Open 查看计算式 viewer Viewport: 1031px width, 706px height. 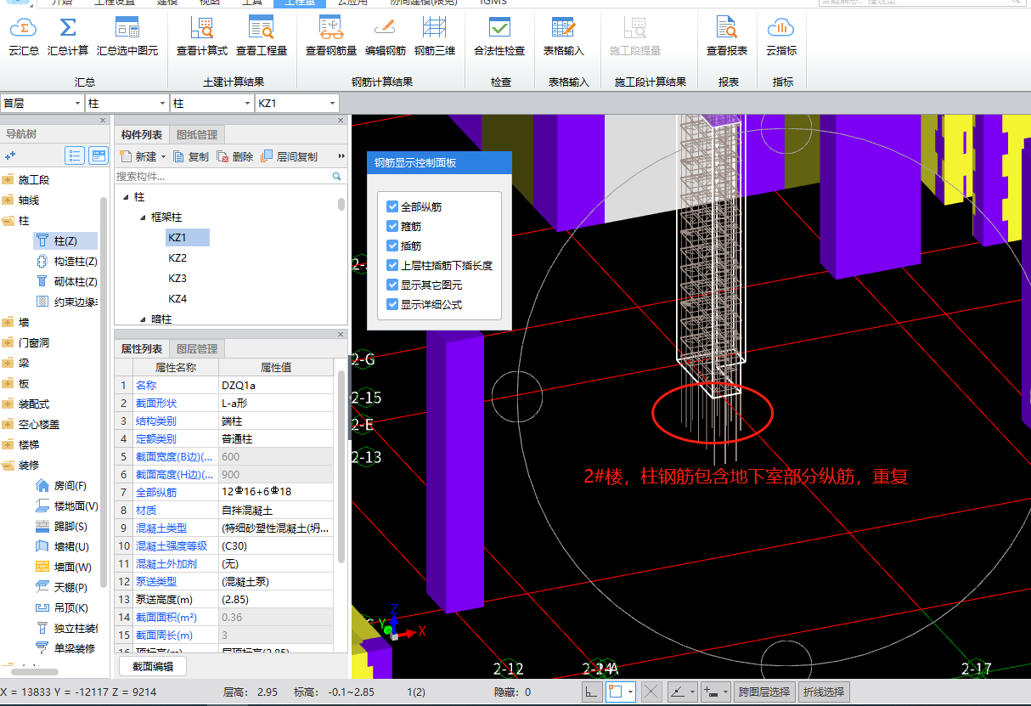pos(202,37)
